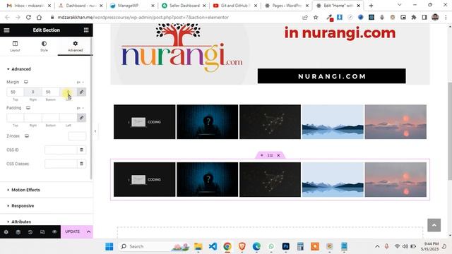The height and width of the screenshot is (254, 452).
Task: Open the Windows Start menu
Action: 109,246
